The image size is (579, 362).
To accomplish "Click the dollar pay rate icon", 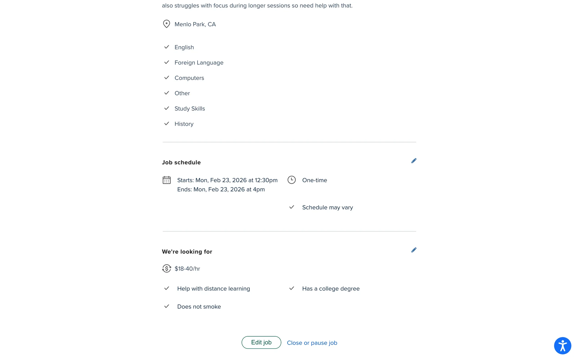I will click(166, 268).
